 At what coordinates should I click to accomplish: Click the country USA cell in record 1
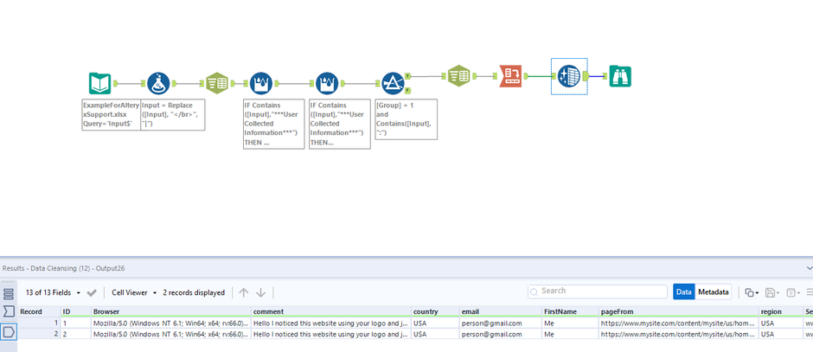436,323
